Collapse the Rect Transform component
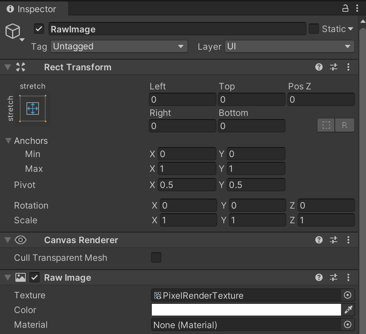Image resolution: width=366 pixels, height=334 pixels. tap(8, 67)
